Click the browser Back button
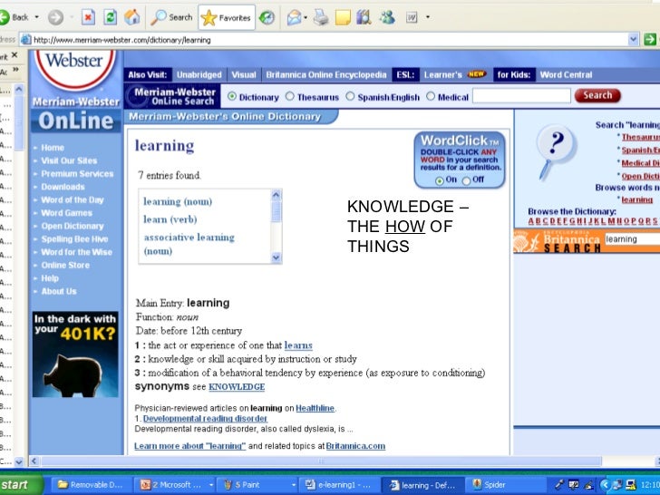Screen dimensions: 660x495 pyautogui.click(x=14, y=17)
